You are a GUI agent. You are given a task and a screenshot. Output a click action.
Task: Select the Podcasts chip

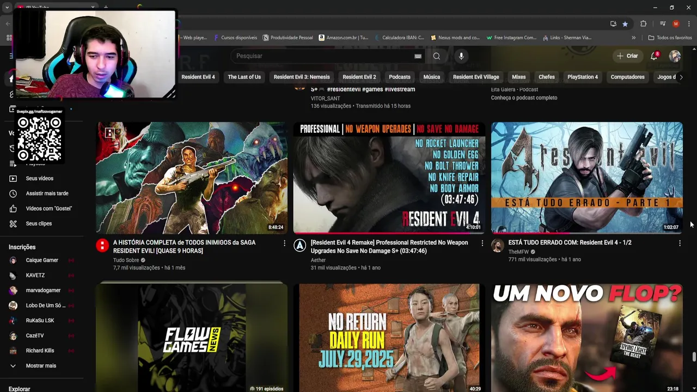[x=400, y=77]
